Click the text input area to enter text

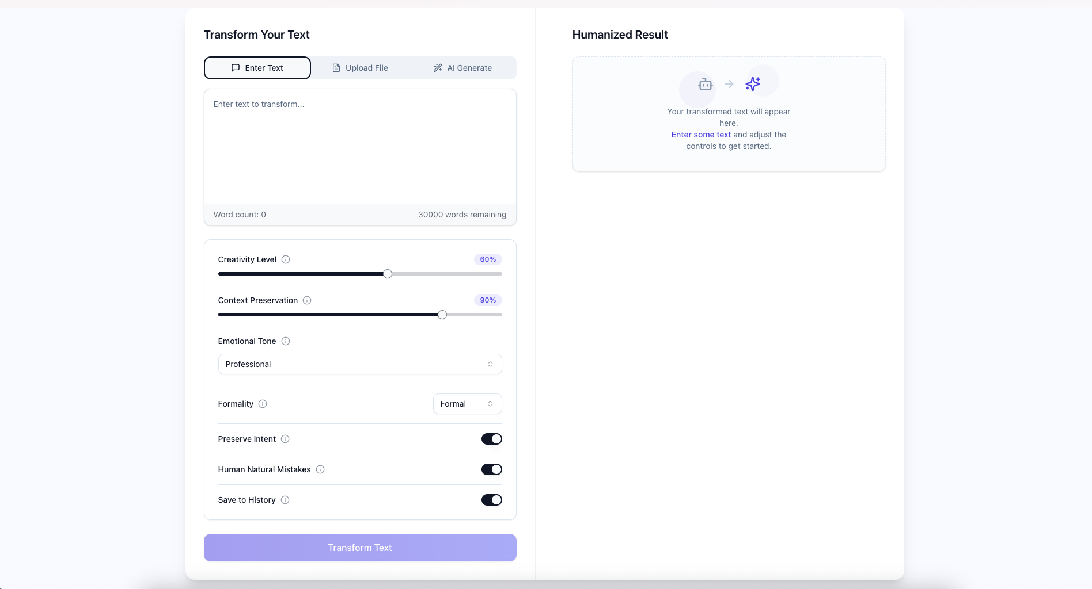click(x=359, y=147)
